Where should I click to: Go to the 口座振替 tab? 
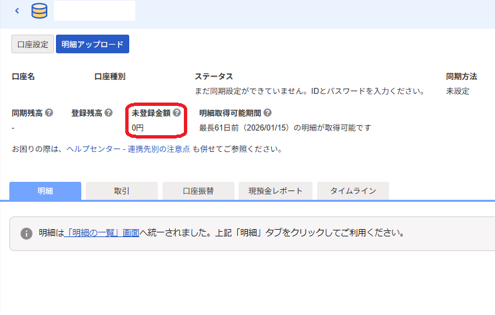[x=198, y=190]
